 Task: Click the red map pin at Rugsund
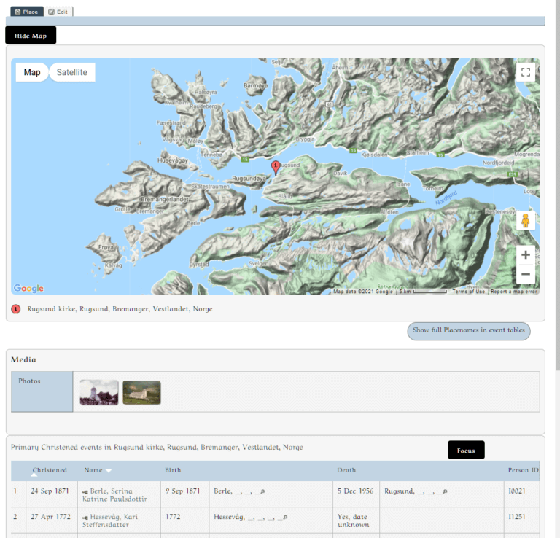coord(275,168)
